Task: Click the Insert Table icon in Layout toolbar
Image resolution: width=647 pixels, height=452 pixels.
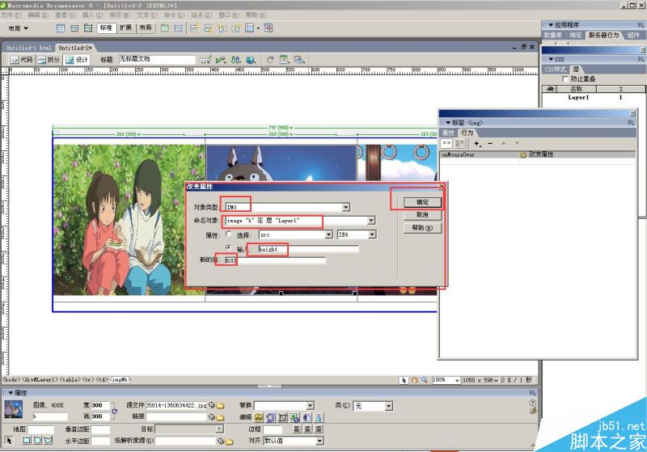Action: coord(61,28)
